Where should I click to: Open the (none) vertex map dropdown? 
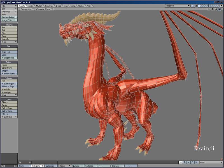click(x=211, y=162)
